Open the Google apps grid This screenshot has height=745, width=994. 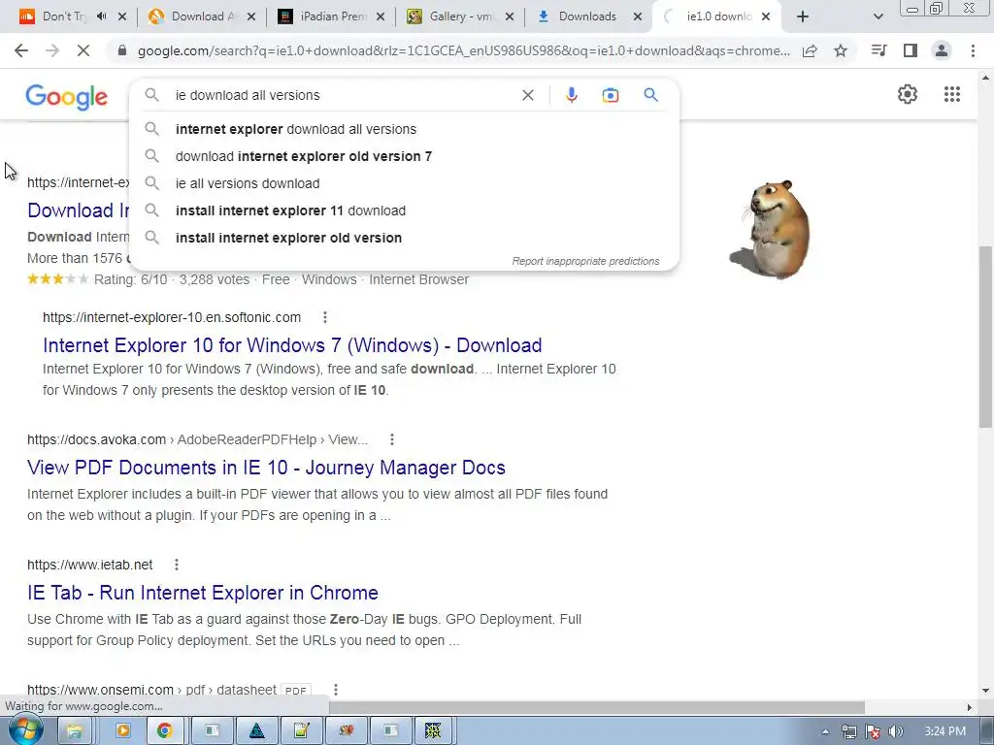[951, 94]
